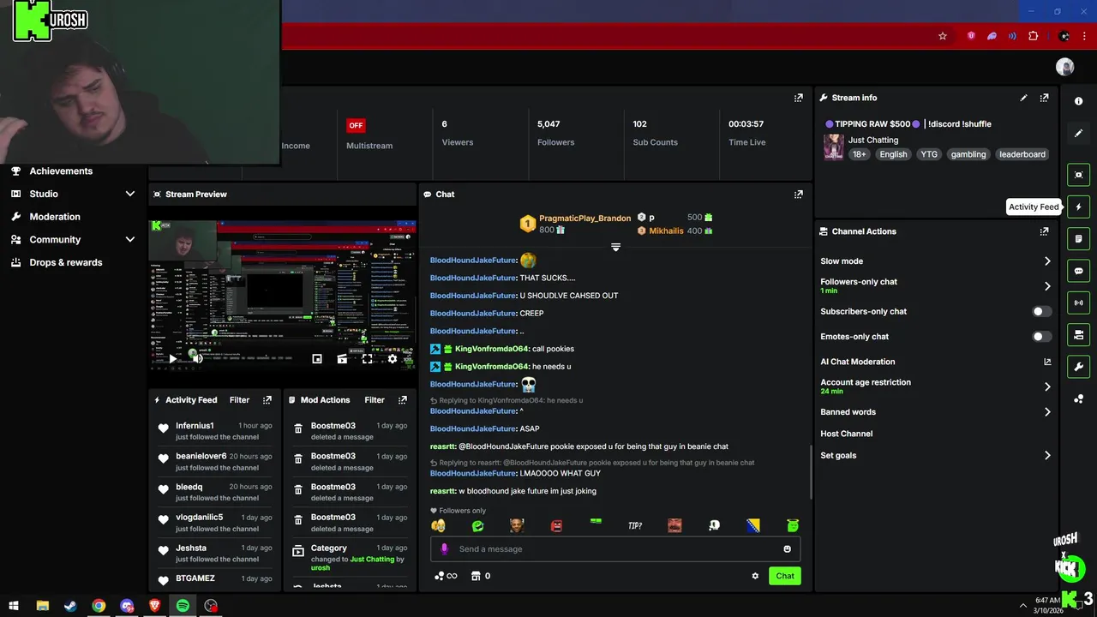Viewport: 1097px width, 617px height.
Task: Open Slow mode options arrow
Action: 1046,261
